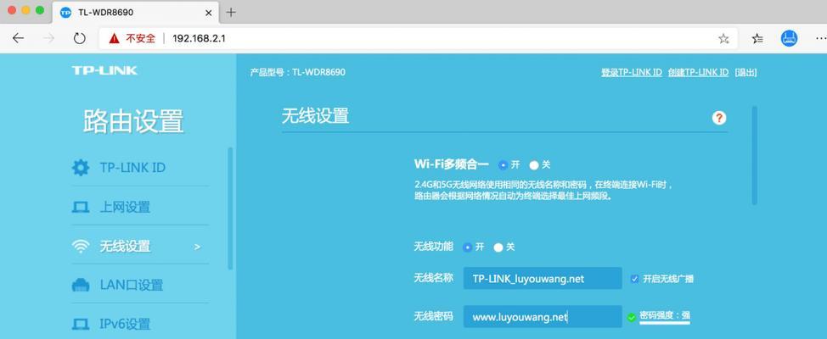
Task: Click the 无线名称 input field
Action: coord(543,279)
